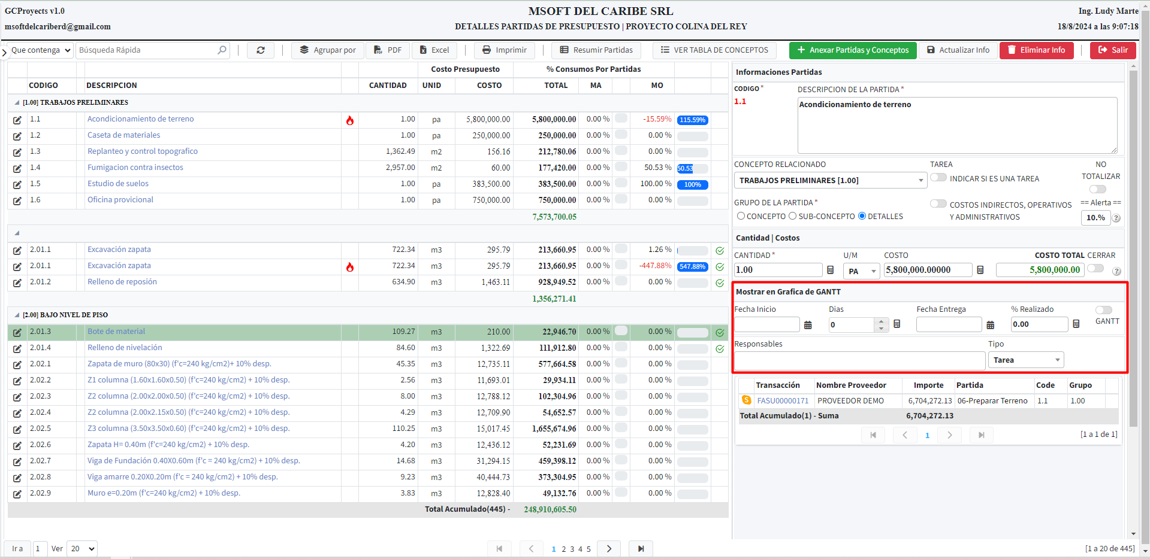Expand the Tipo Tarea dropdown
The width and height of the screenshot is (1150, 559).
tap(1026, 360)
